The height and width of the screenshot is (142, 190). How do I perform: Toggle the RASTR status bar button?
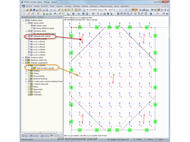[x=68, y=139]
